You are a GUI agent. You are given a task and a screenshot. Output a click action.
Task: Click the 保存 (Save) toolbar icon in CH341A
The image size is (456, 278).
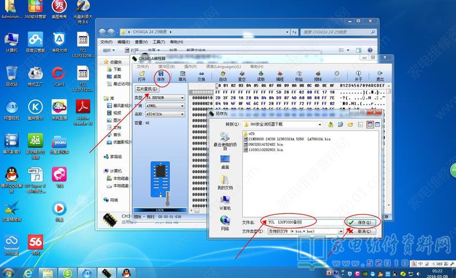161,76
